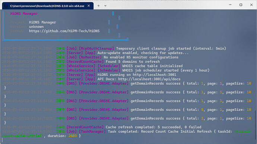Click the localhost:3001/api/docs URL
257x144 pixels.
pos(149,79)
